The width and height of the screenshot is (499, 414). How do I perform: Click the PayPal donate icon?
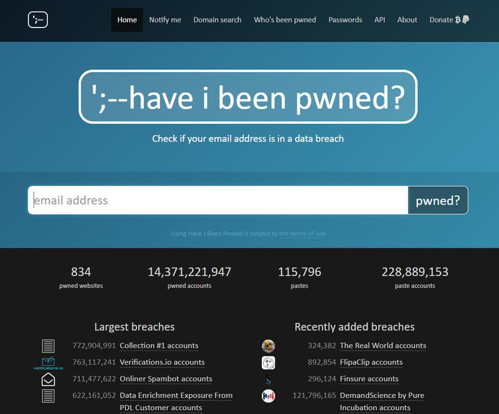coord(466,20)
